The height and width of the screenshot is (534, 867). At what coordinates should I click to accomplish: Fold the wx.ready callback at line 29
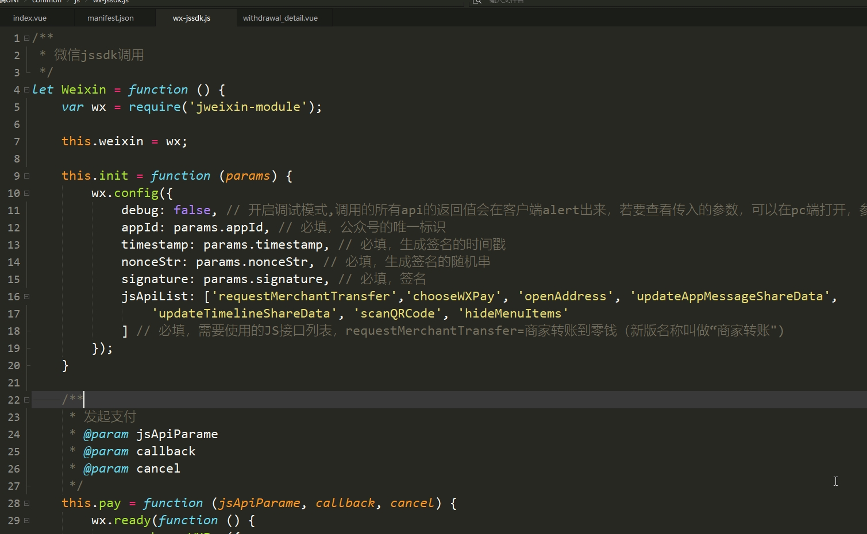click(26, 521)
